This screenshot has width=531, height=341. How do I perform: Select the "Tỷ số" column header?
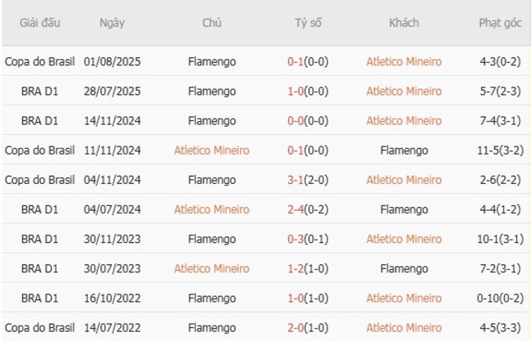(308, 23)
